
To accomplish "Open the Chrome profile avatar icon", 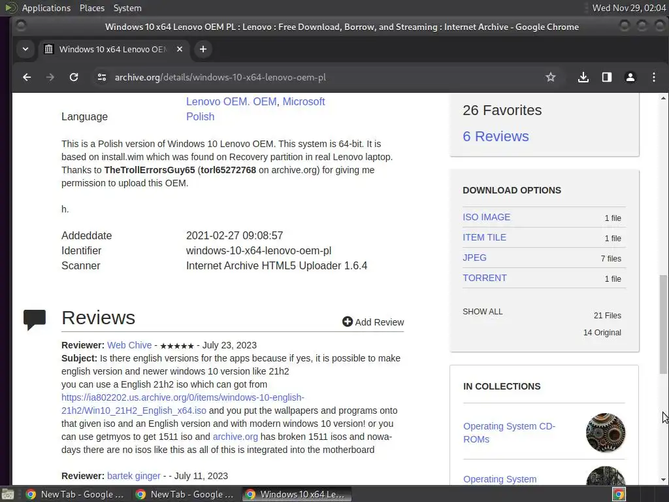I will [630, 77].
